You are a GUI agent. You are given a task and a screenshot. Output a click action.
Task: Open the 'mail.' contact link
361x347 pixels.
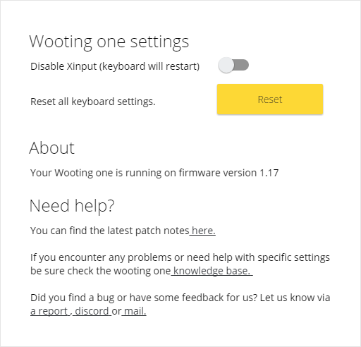coord(134,311)
